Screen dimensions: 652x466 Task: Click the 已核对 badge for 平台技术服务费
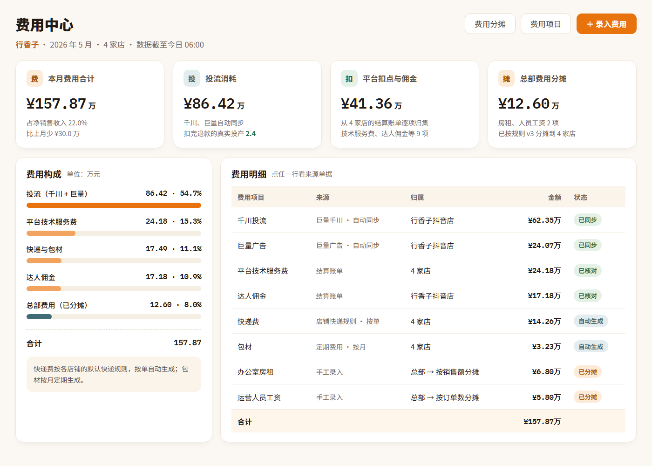click(588, 270)
